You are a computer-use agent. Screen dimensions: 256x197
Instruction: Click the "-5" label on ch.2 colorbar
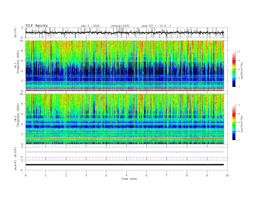click(x=239, y=123)
